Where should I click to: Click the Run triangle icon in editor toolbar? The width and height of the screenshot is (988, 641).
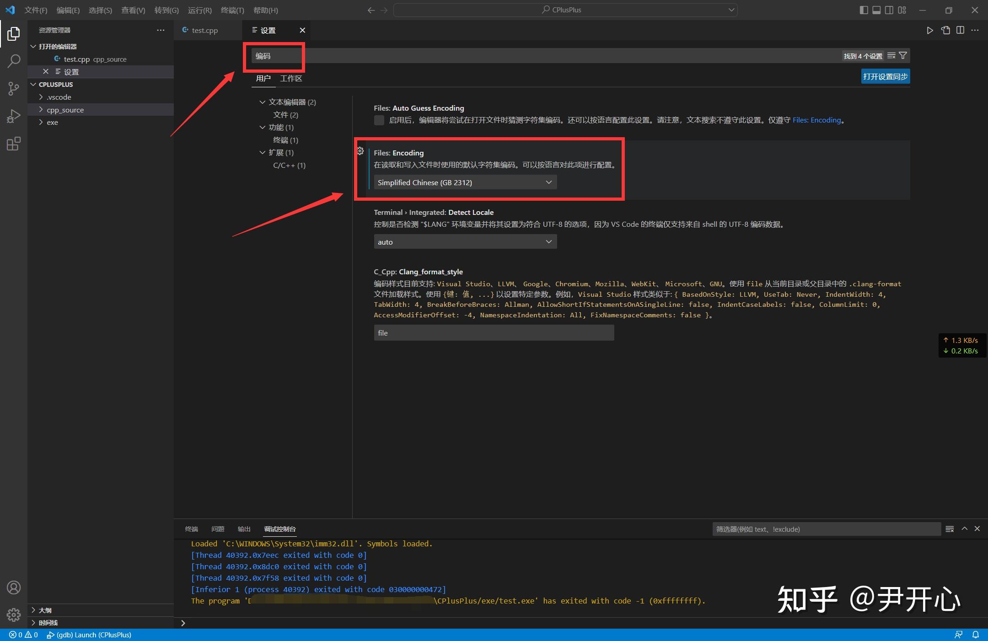tap(930, 30)
